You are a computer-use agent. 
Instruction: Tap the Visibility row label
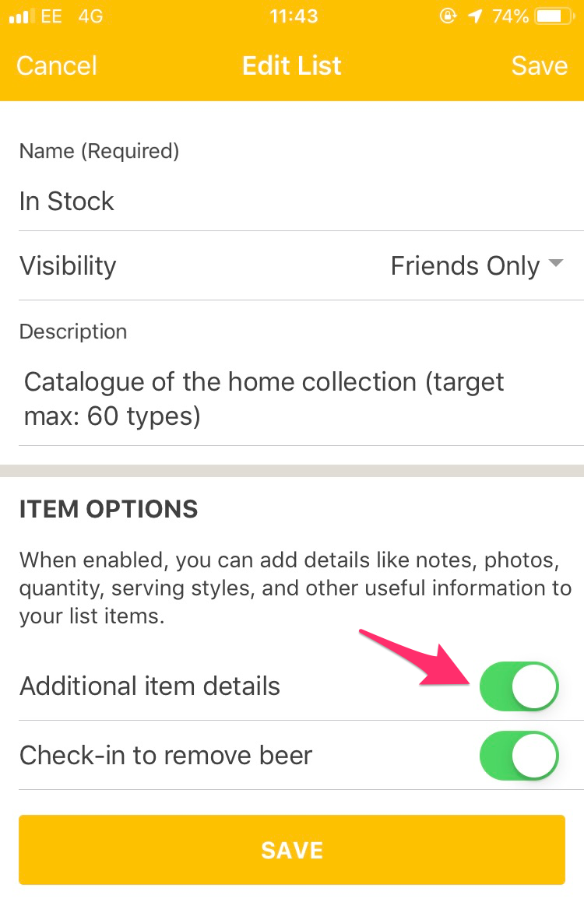click(x=68, y=265)
